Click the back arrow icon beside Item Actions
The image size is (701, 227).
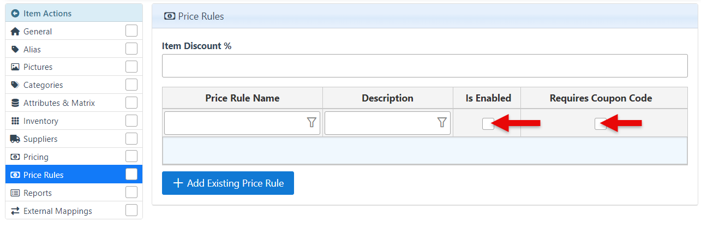(15, 13)
